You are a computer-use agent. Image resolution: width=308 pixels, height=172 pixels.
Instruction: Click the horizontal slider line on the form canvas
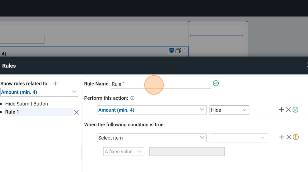pos(216,35)
